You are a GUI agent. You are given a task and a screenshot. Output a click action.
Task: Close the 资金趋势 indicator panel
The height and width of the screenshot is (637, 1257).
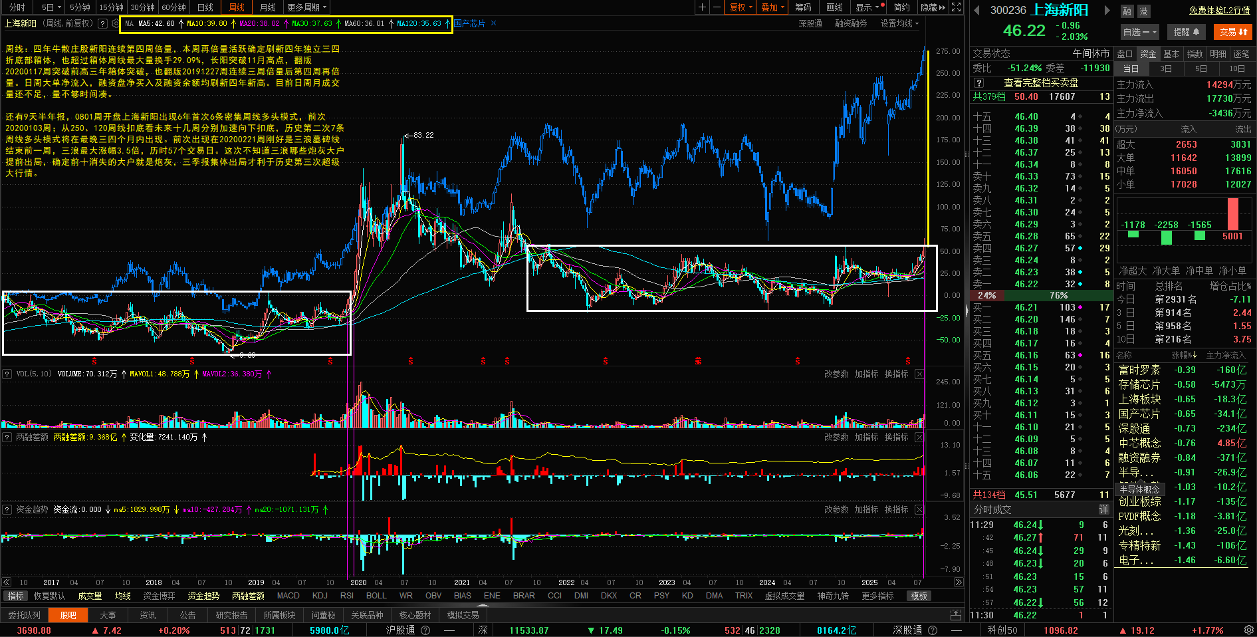tap(919, 509)
